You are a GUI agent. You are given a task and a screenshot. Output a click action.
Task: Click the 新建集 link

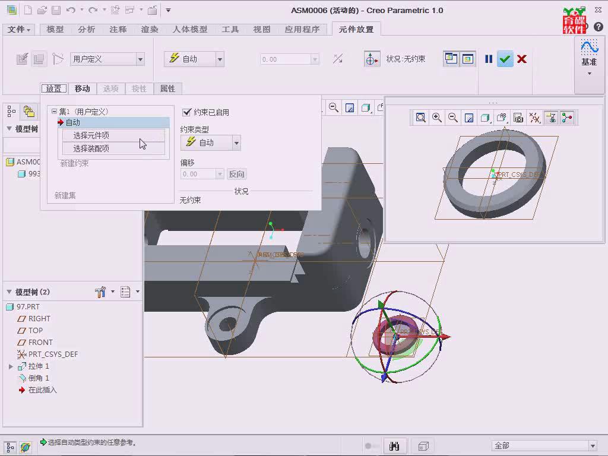tap(65, 195)
